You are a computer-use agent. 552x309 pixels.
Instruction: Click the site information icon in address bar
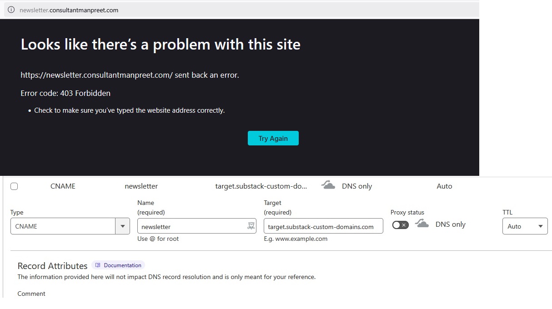tap(11, 10)
